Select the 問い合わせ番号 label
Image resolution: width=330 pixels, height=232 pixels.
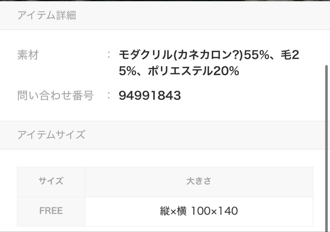pyautogui.click(x=55, y=95)
